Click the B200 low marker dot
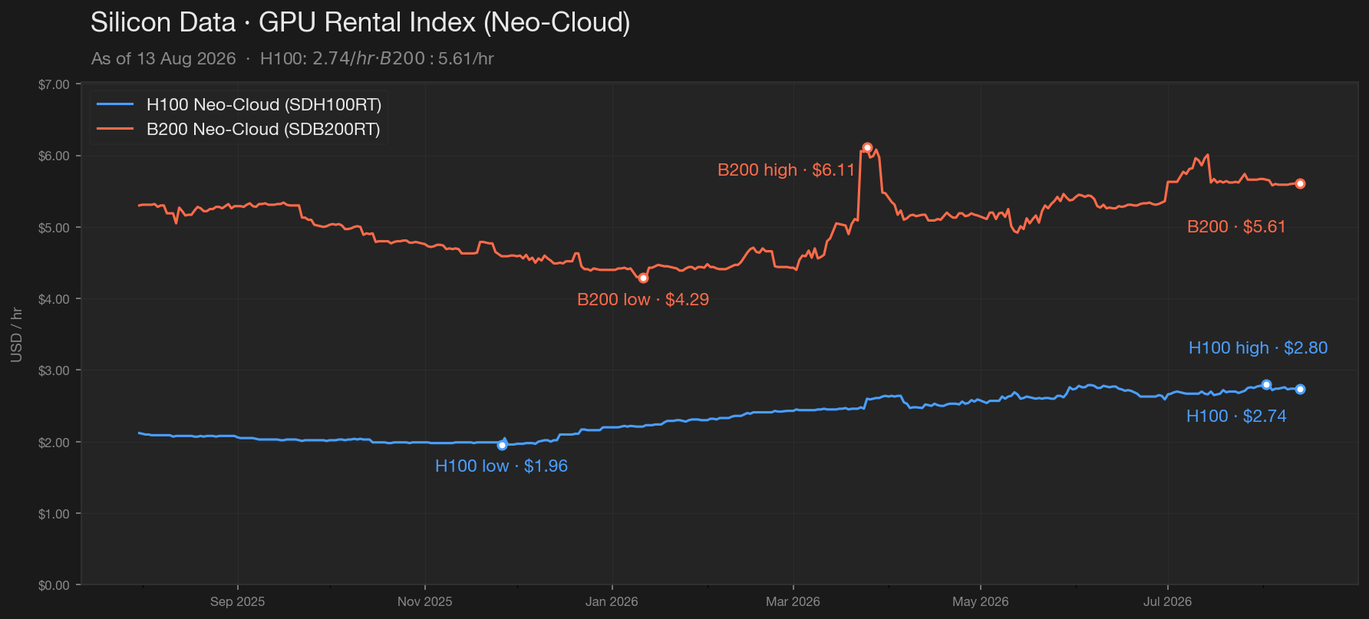Image resolution: width=1369 pixels, height=619 pixels. tap(643, 278)
